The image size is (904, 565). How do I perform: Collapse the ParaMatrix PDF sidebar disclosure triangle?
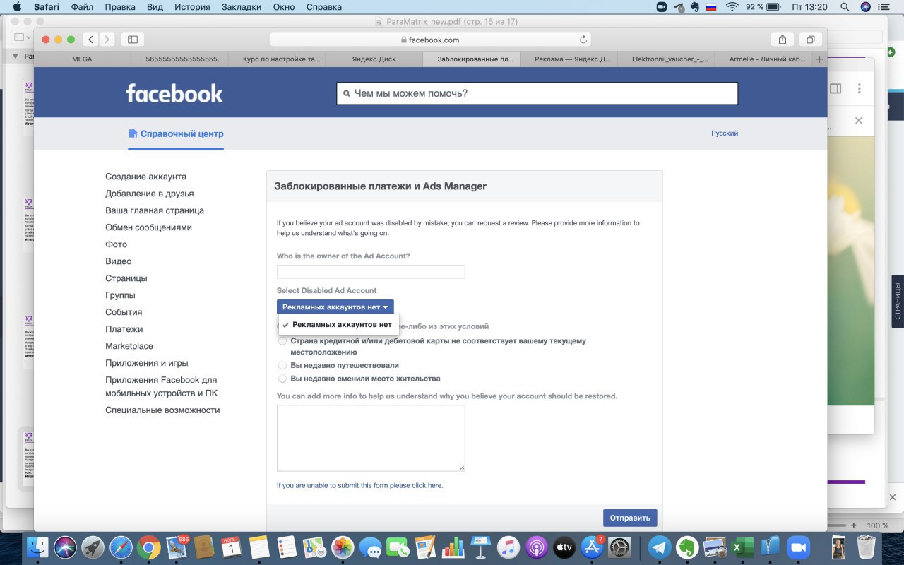click(16, 56)
